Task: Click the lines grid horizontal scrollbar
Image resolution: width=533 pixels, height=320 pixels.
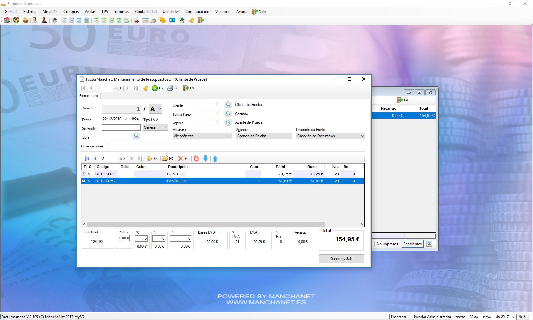Action: pos(206,224)
